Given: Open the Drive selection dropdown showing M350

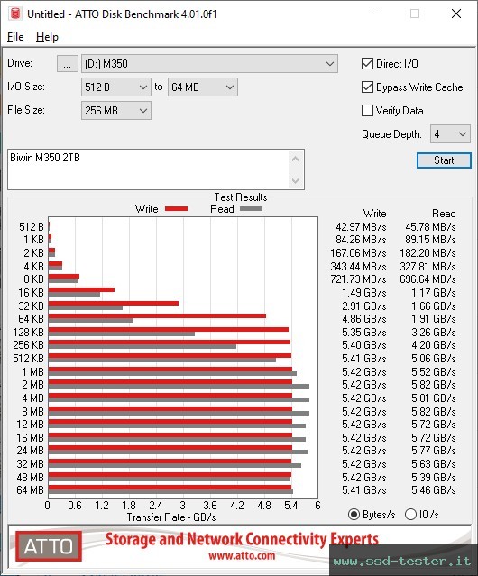Looking at the screenshot, I should tap(209, 64).
